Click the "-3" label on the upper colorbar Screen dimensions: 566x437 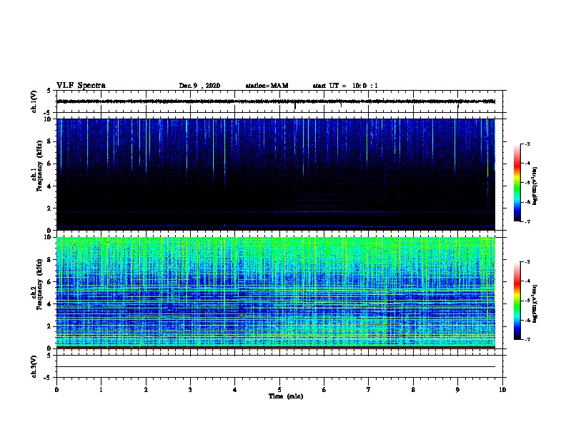[527, 144]
